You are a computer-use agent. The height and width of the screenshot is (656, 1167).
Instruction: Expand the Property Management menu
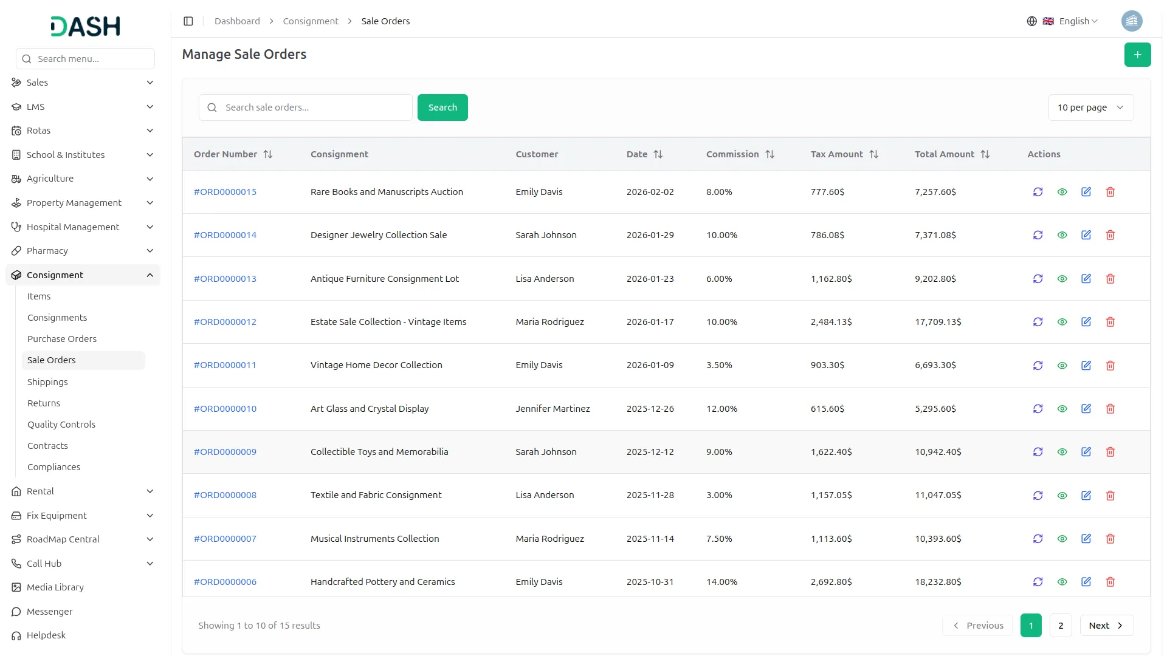(x=74, y=203)
